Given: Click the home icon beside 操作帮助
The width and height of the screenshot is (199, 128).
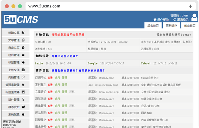Looking at the screenshot, I should pyautogui.click(x=155, y=19).
